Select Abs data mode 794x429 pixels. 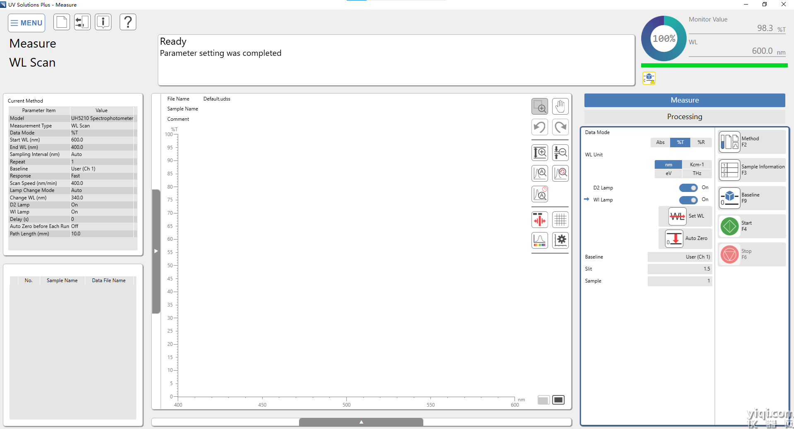pyautogui.click(x=660, y=142)
